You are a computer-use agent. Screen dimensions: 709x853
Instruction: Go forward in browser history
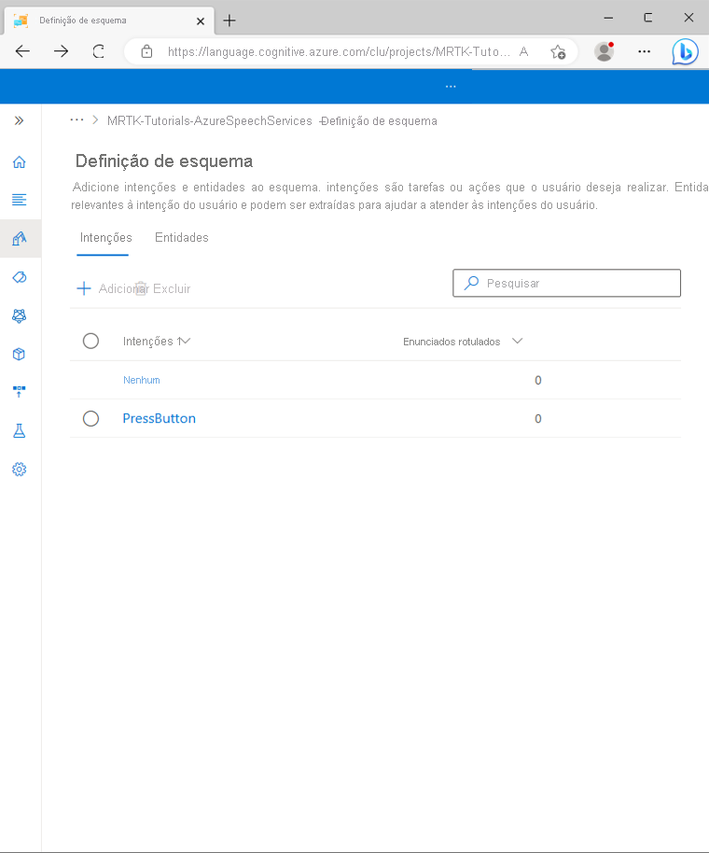pyautogui.click(x=61, y=51)
